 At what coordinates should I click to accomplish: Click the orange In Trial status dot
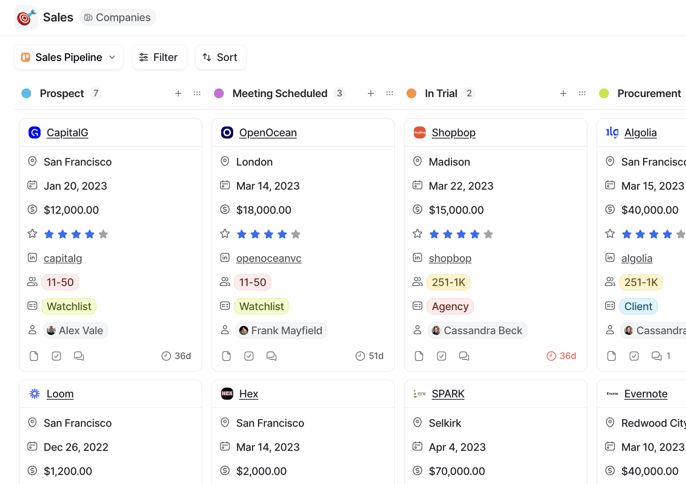(411, 93)
